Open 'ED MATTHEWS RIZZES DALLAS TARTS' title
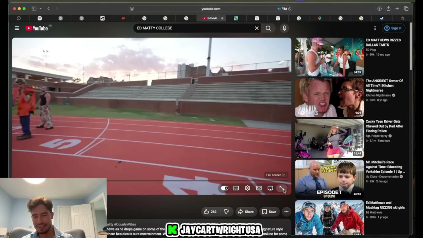423x238 pixels. pos(383,43)
